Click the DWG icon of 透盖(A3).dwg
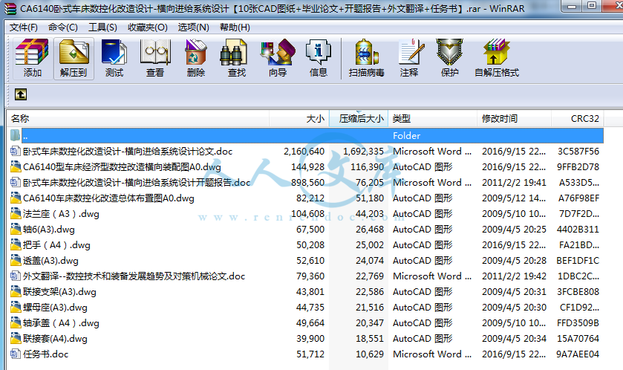The width and height of the screenshot is (623, 370). [x=15, y=260]
